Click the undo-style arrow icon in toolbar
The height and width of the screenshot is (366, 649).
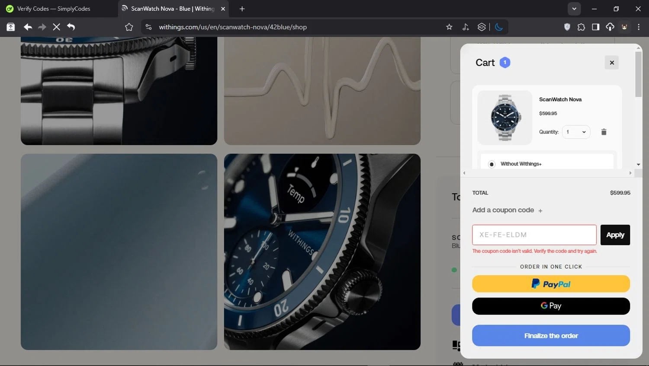click(71, 27)
